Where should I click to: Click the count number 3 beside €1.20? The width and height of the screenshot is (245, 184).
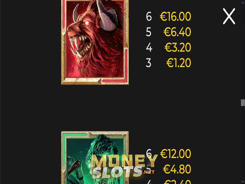click(149, 63)
